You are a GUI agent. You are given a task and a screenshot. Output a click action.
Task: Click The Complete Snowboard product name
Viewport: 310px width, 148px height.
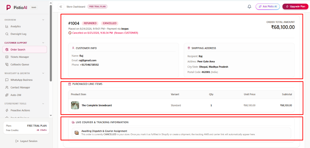tap(97, 105)
